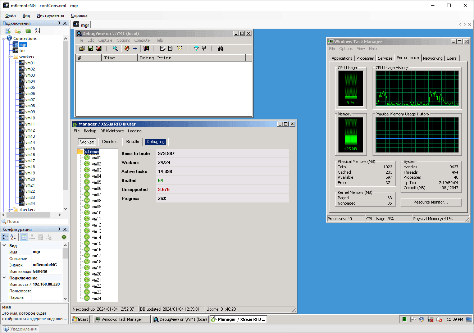Screen dimensions: 474x333
Task: Toggle categorized view in Конфигурация toolbar
Action: coord(5,237)
